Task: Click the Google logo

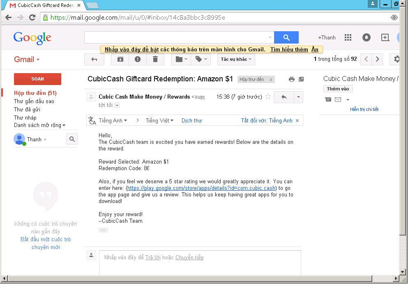Action: click(x=32, y=38)
